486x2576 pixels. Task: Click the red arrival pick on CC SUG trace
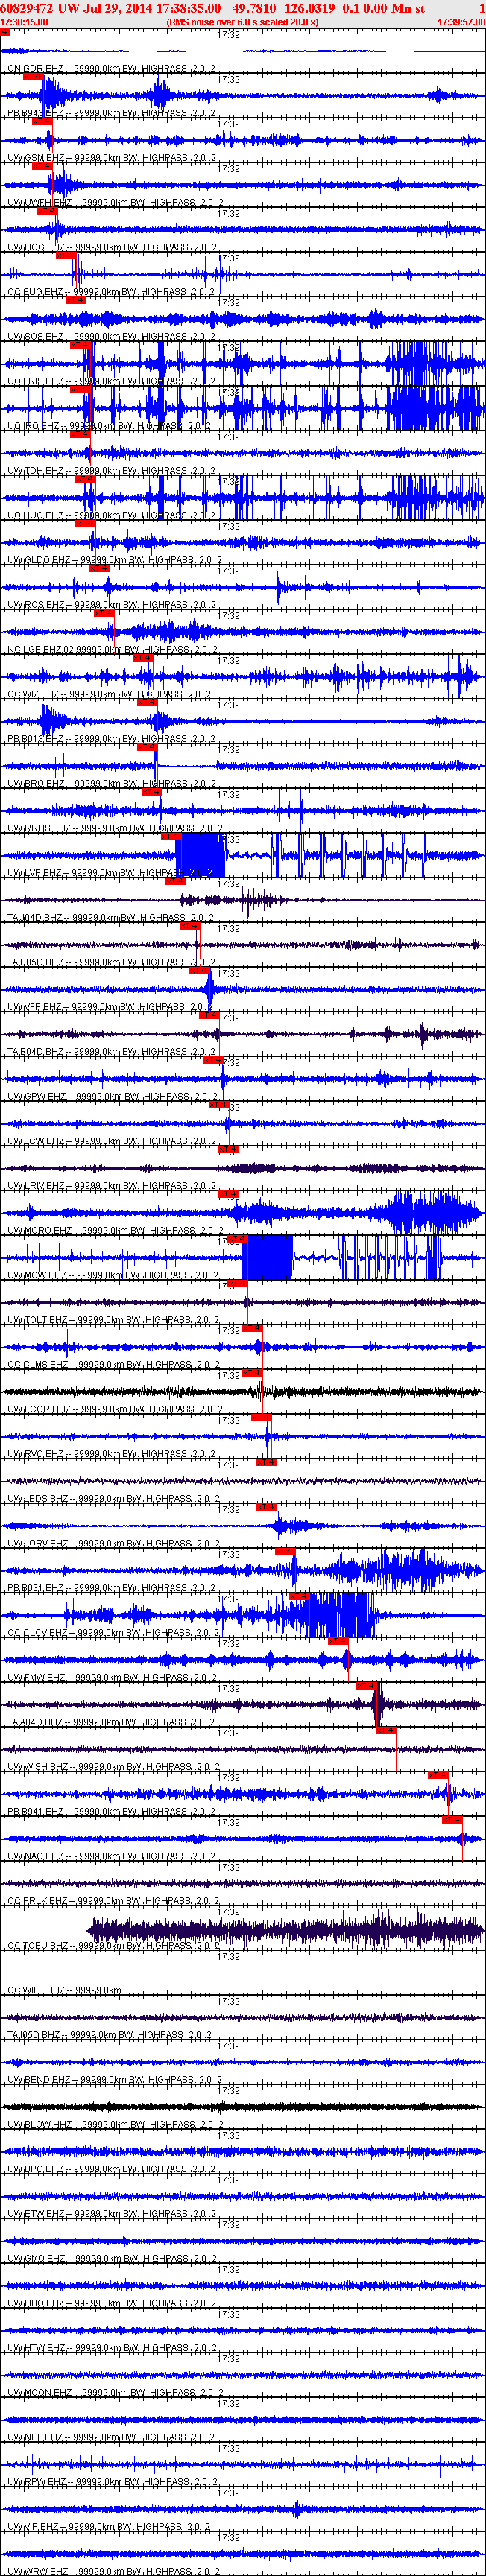coord(66,255)
